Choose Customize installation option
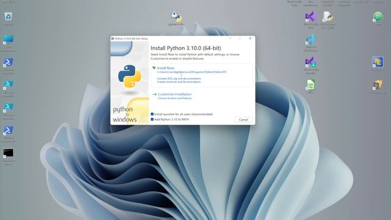The image size is (391, 220). pyautogui.click(x=175, y=94)
